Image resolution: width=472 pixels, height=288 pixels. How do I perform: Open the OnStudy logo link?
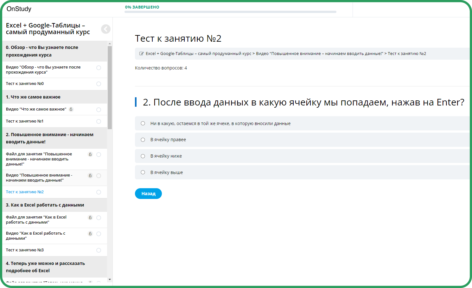click(x=19, y=9)
